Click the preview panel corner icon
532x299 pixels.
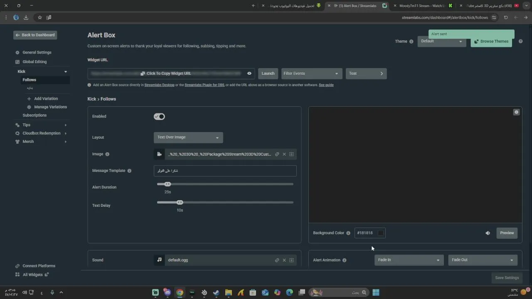click(516, 112)
